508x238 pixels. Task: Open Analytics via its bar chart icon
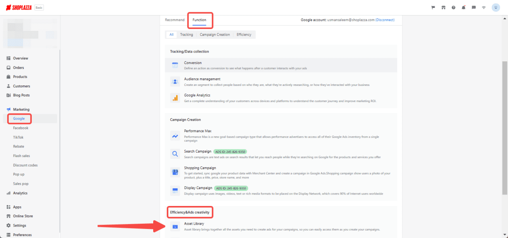coord(9,193)
